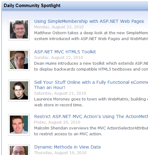This screenshot has width=148, height=155.
Task: Click the Dynamic Methods article's author photo
Action: coord(19,150)
